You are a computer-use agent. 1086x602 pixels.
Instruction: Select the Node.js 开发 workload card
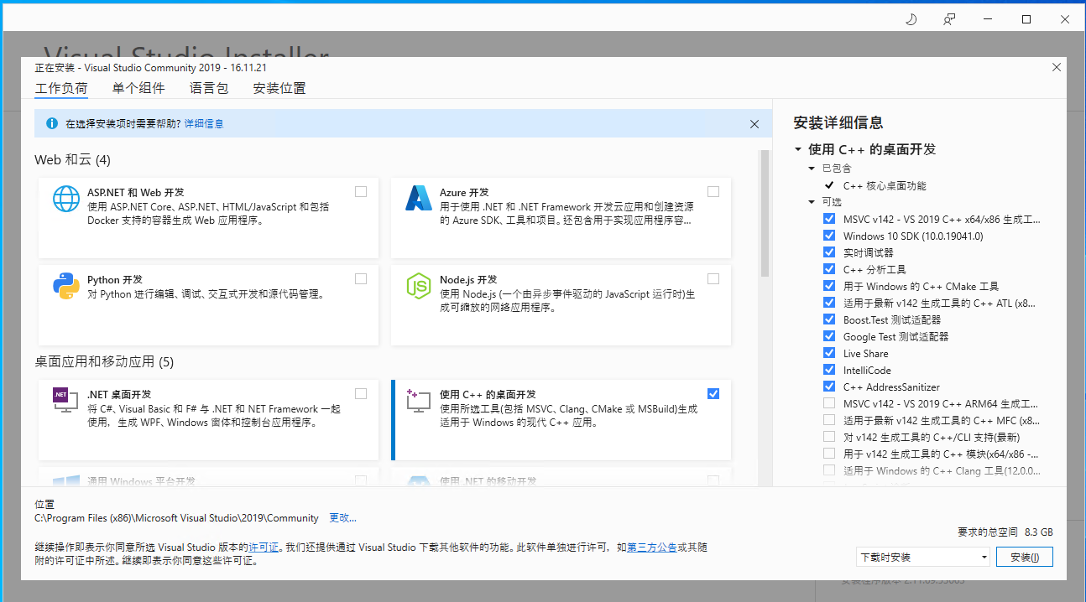[561, 305]
